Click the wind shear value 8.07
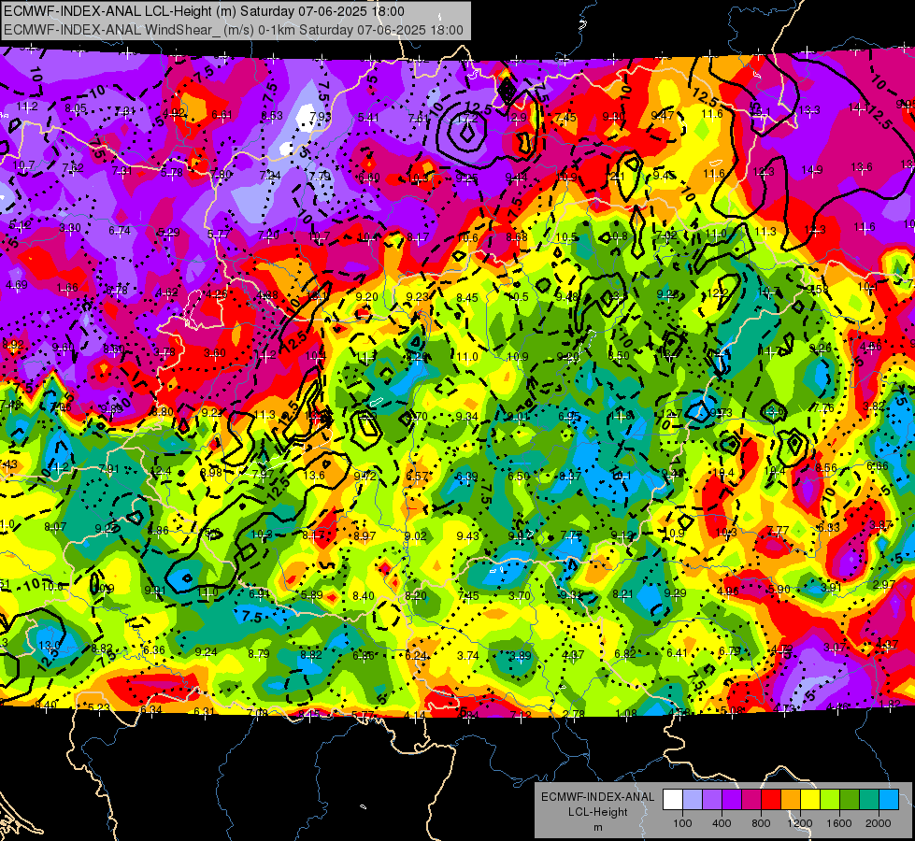 55,527
